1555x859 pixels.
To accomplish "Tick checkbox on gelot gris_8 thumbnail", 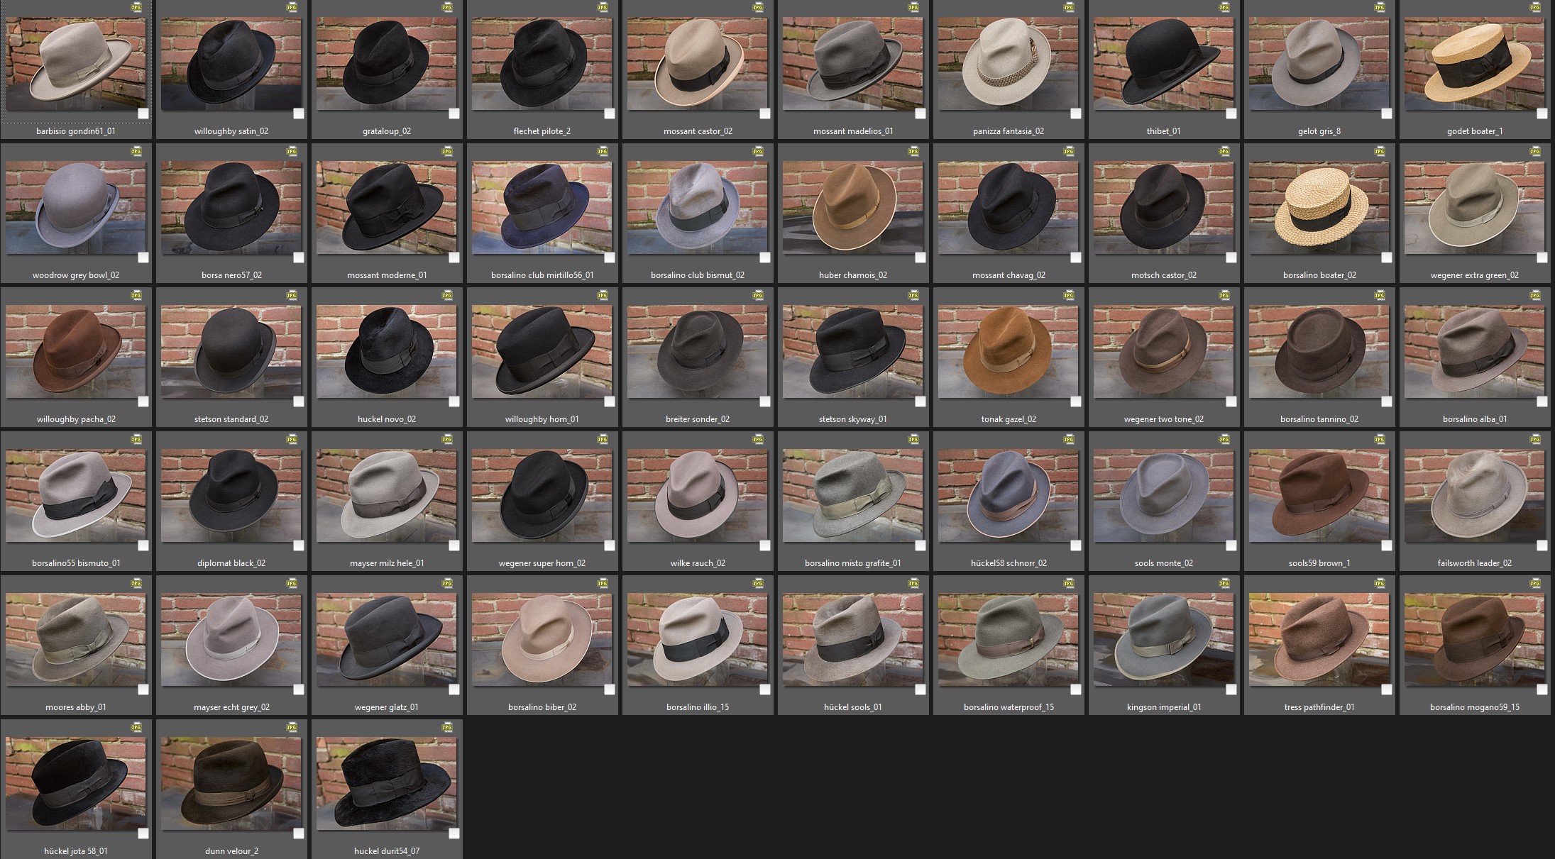I will click(1387, 113).
